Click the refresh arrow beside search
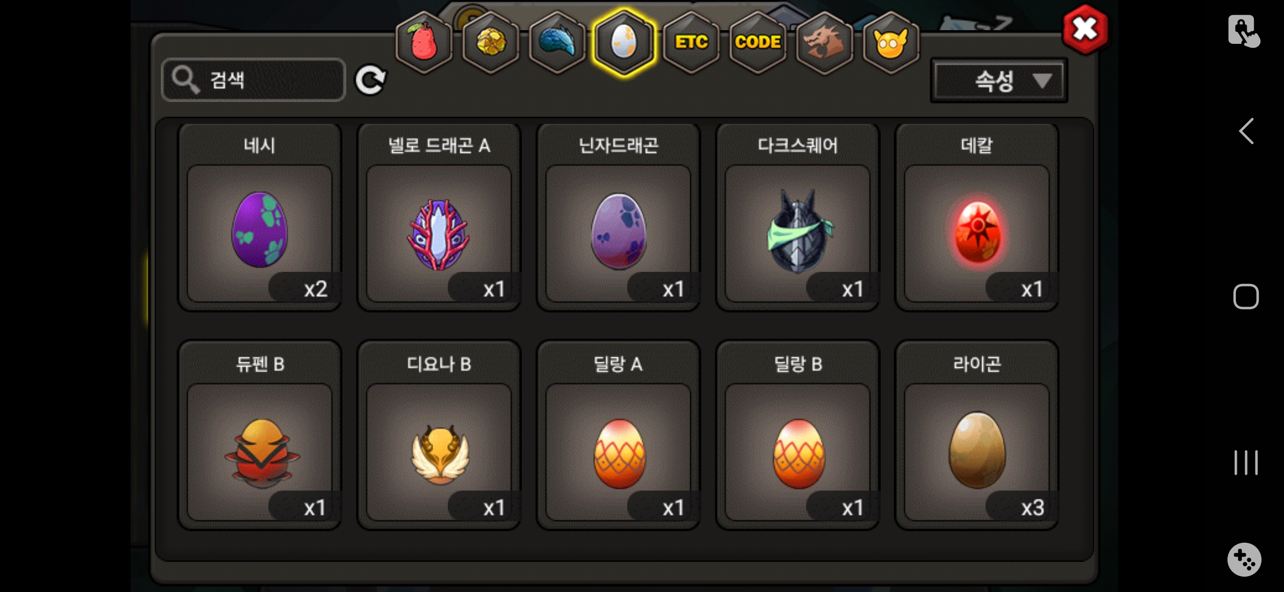The height and width of the screenshot is (592, 1284). (x=370, y=81)
